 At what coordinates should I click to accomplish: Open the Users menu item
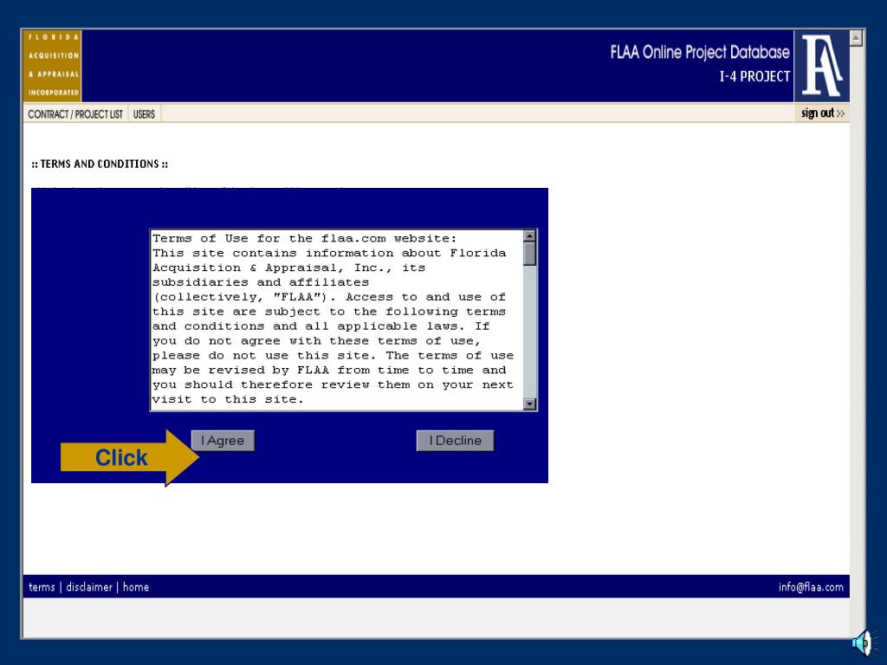click(x=145, y=114)
